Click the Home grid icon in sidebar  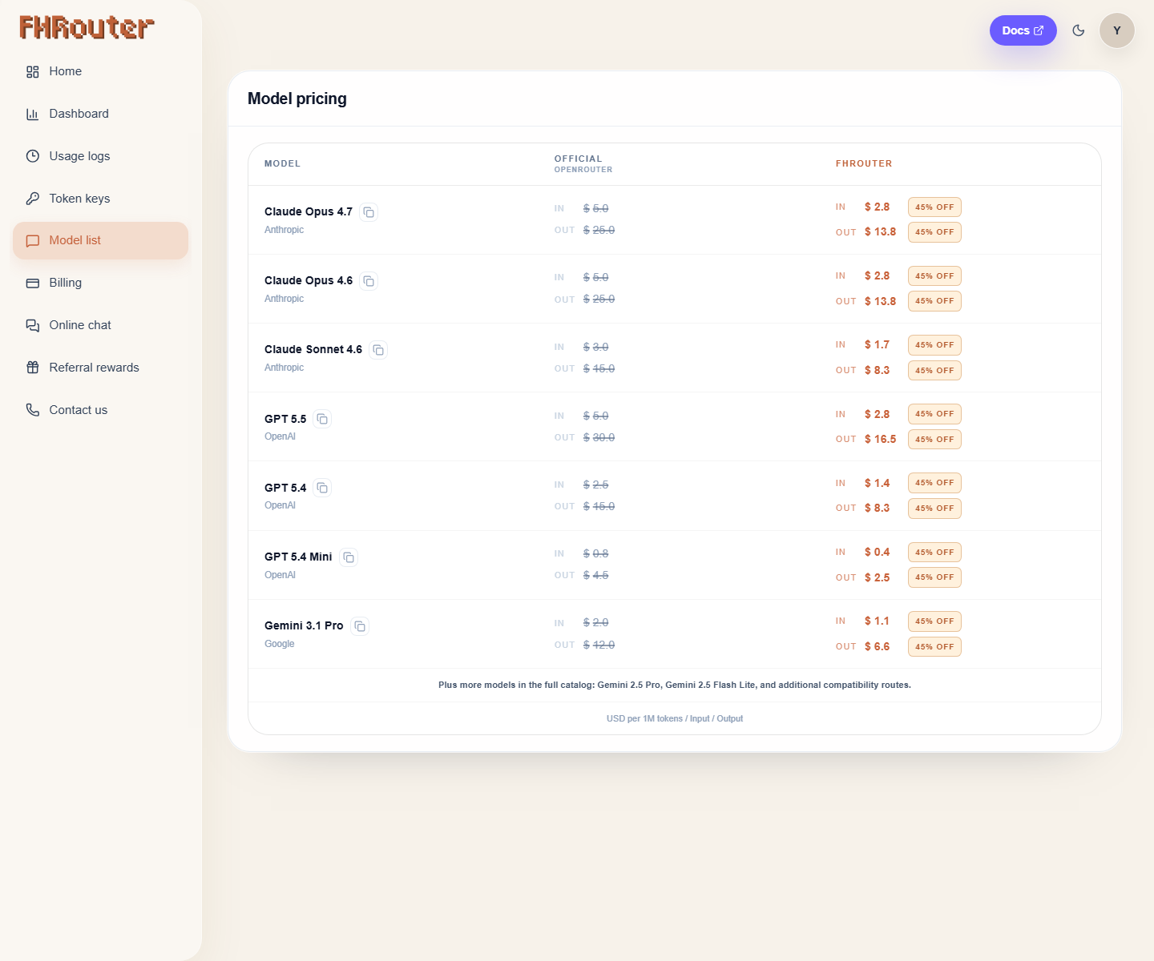pyautogui.click(x=33, y=72)
